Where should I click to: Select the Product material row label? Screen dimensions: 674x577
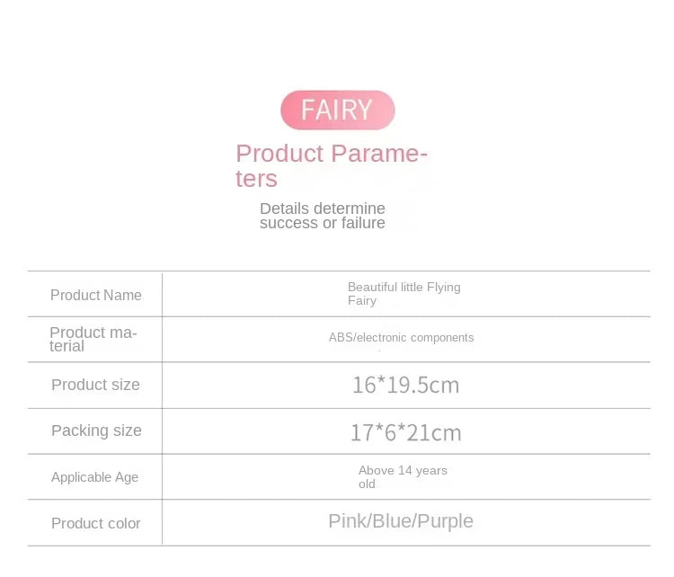pos(93,339)
